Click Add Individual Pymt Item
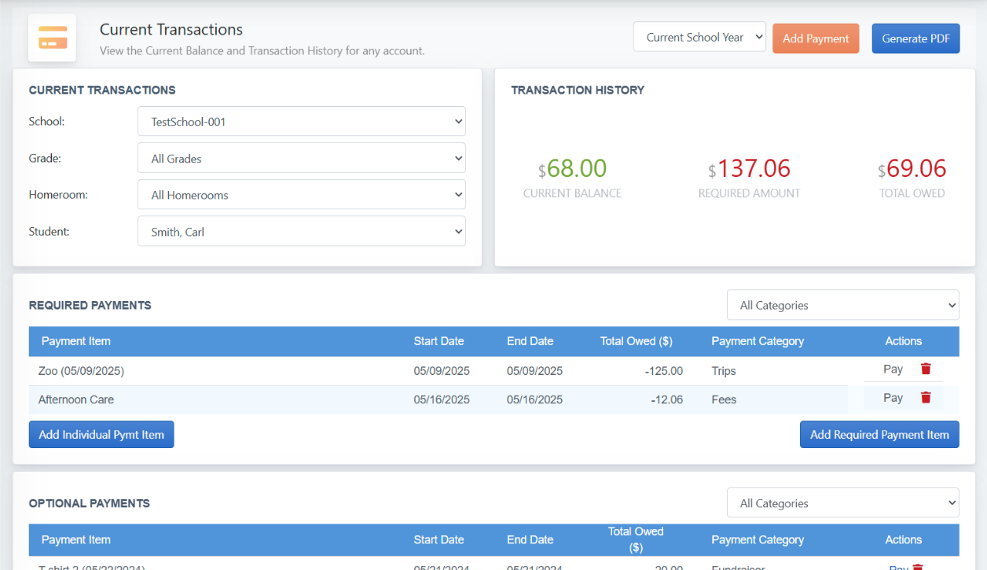 pos(101,434)
